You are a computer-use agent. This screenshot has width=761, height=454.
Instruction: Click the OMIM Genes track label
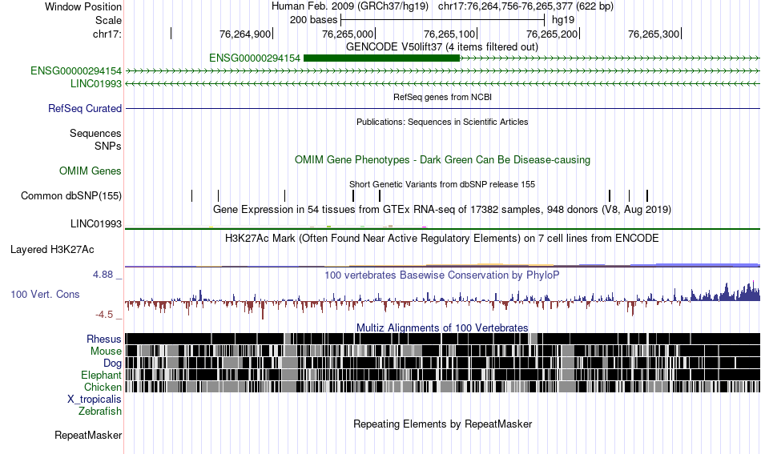tap(91, 171)
